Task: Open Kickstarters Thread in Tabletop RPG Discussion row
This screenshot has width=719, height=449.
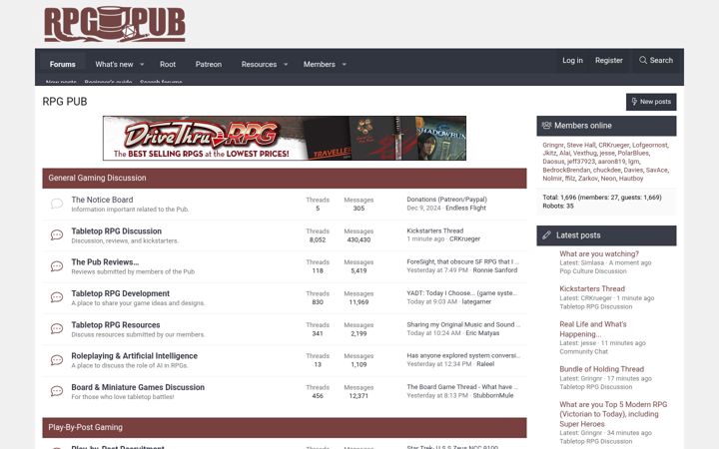Action: coord(435,230)
